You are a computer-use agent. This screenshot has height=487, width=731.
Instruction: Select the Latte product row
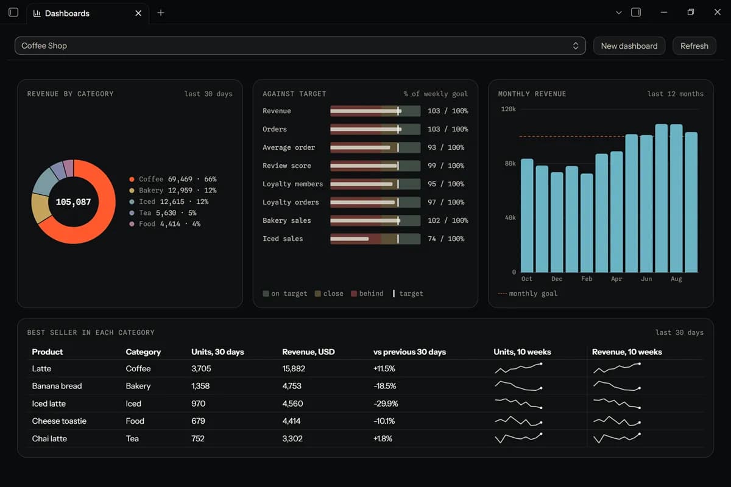pos(365,368)
